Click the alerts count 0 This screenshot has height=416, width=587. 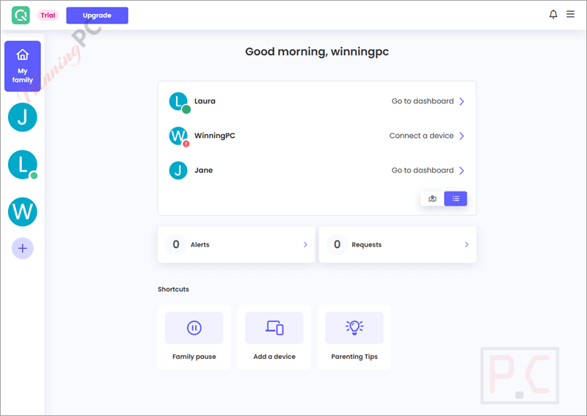click(x=176, y=244)
